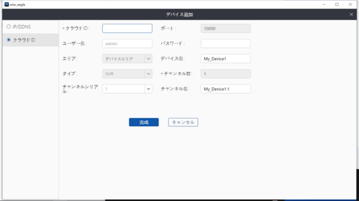Close the デバイス追加 dialog with X icon
Image resolution: width=359 pixels, height=201 pixels.
[352, 14]
